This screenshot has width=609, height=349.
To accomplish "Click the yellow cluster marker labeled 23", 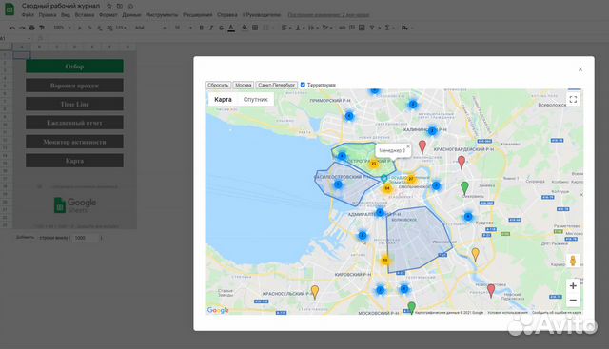I will (373, 164).
